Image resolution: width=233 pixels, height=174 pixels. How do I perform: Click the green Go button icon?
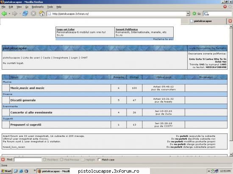[194, 14]
